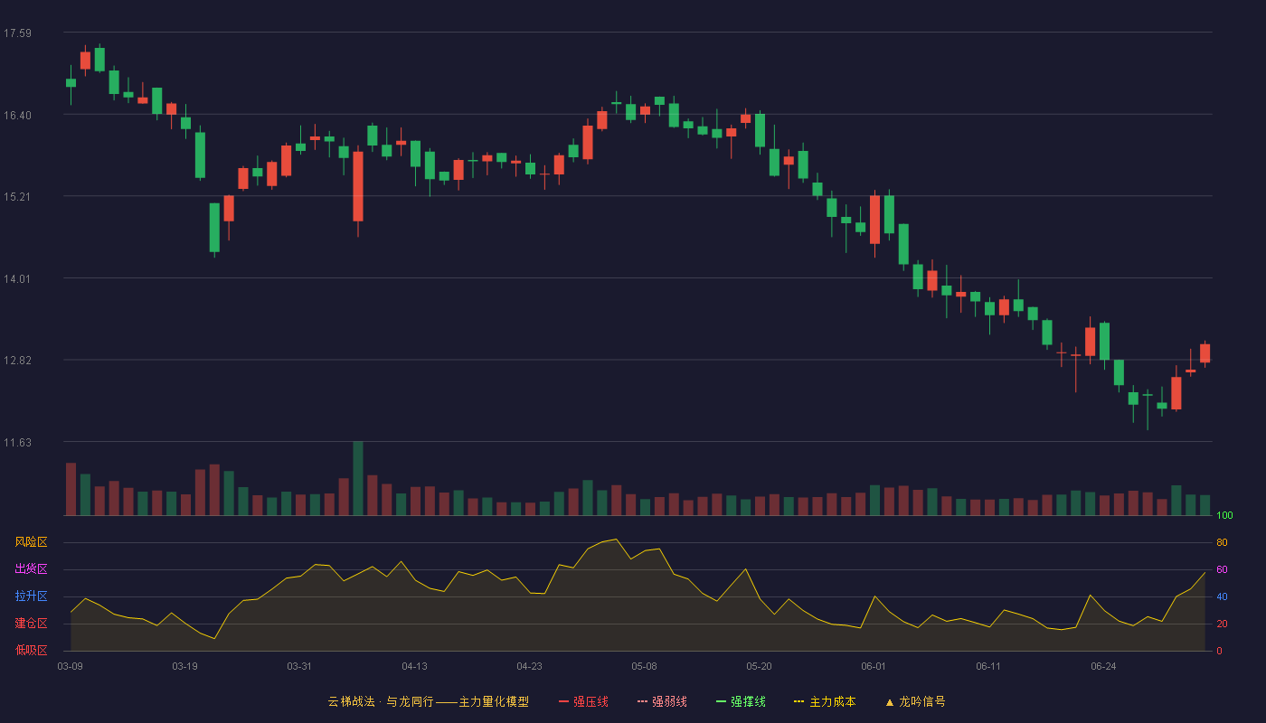Viewport: 1266px width, 723px height.
Task: Select the last red candlestick on the right
Action: click(x=1205, y=353)
